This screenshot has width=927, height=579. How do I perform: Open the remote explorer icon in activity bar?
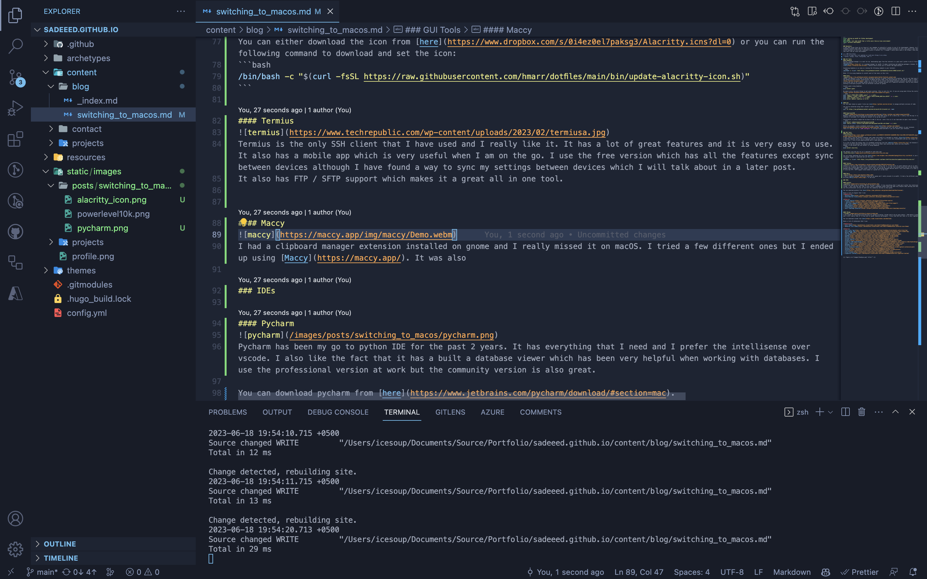15,263
